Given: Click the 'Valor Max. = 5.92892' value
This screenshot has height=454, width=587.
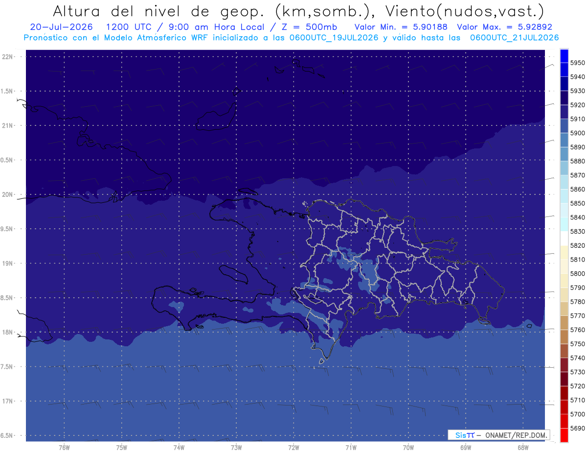Looking at the screenshot, I should tap(505, 27).
